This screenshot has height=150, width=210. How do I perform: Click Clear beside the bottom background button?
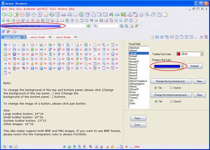(199, 95)
